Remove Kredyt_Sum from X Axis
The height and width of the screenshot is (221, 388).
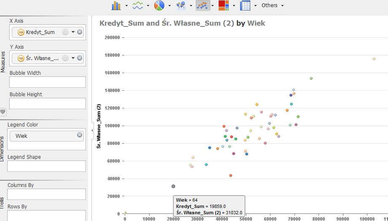80,32
